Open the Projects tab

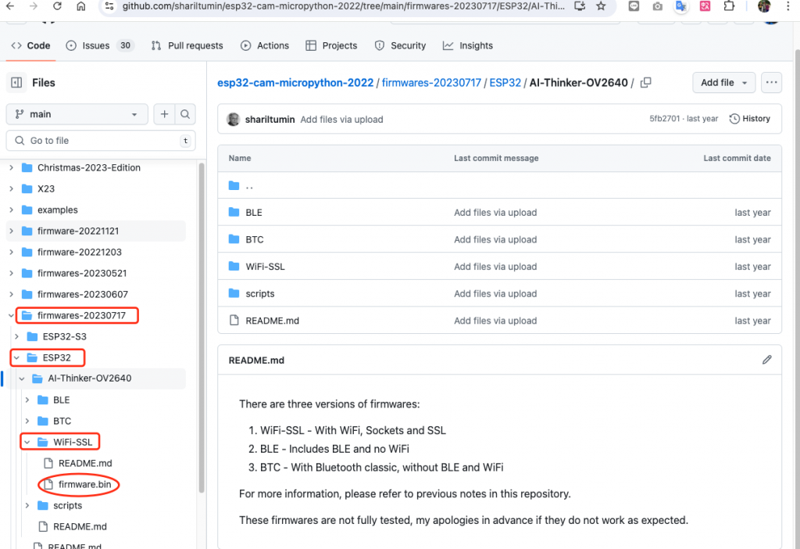(331, 45)
